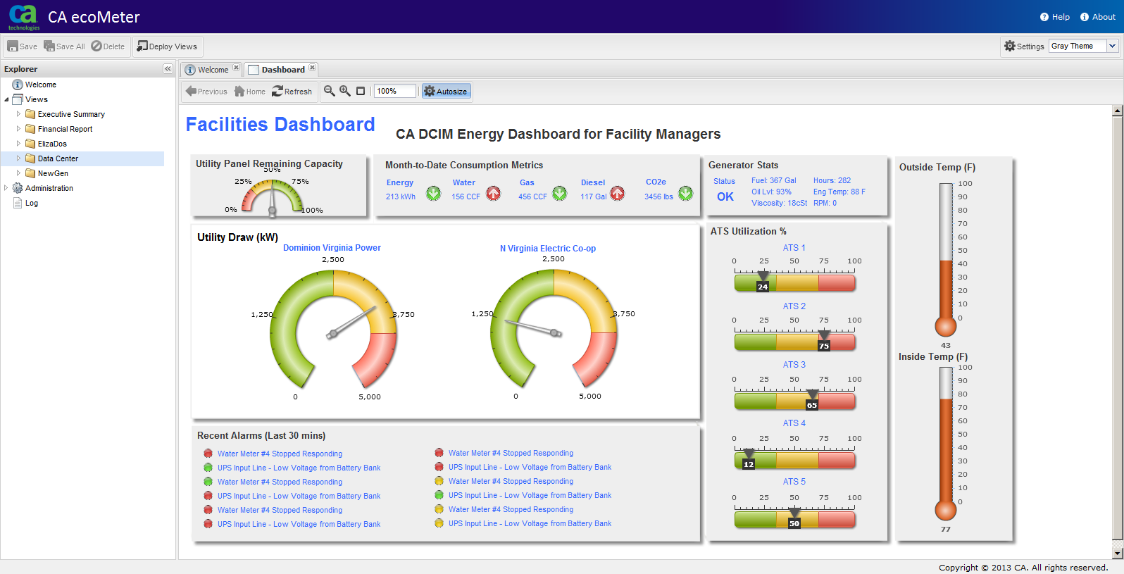This screenshot has width=1124, height=574.
Task: Go to the Previous view
Action: point(206,92)
